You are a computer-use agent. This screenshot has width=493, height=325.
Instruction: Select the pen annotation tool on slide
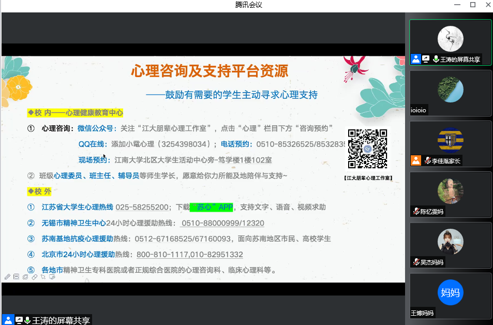tap(7, 277)
